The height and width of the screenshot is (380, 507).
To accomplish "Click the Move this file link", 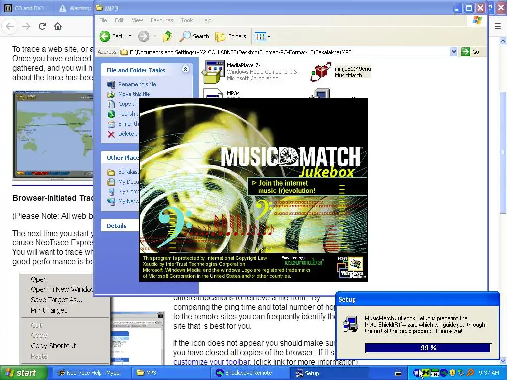I will point(134,94).
